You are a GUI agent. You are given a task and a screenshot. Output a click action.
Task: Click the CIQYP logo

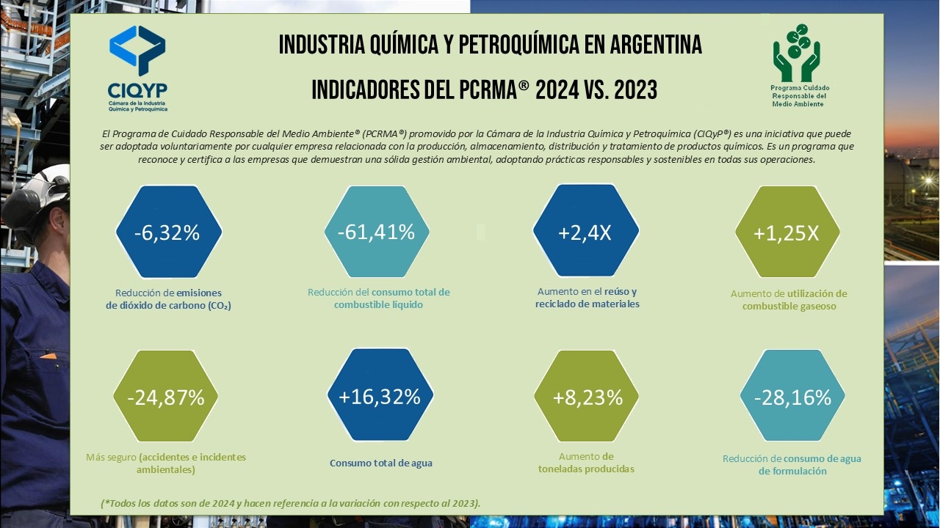(138, 69)
